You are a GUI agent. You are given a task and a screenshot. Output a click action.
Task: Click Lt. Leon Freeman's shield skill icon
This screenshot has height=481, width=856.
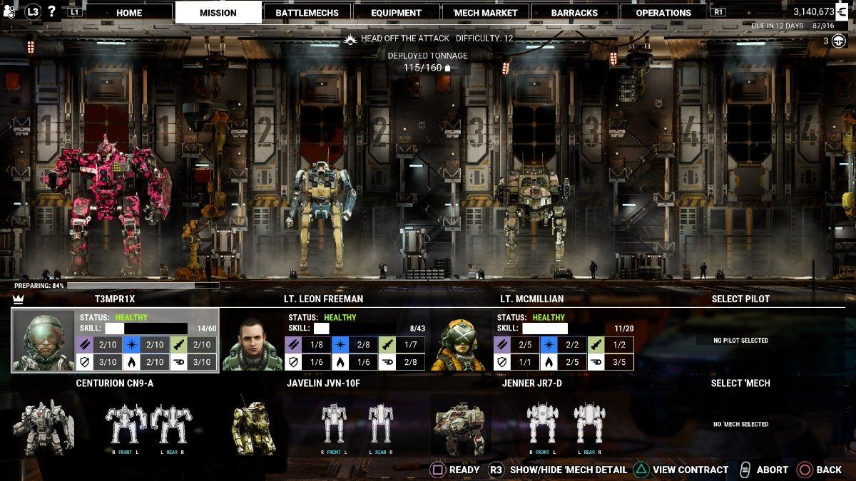tap(292, 363)
